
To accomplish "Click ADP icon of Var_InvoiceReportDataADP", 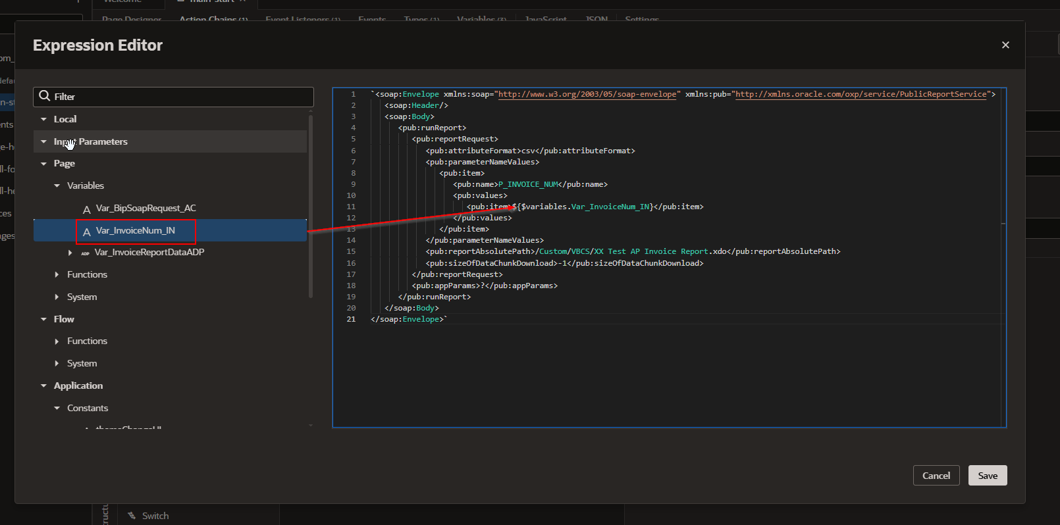I will coord(85,253).
